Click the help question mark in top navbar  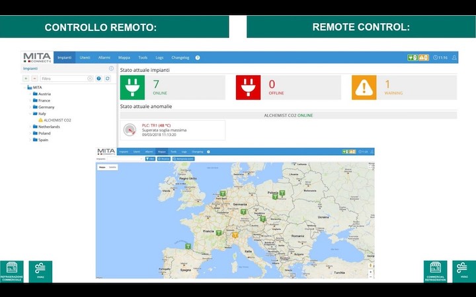pyautogui.click(x=198, y=58)
